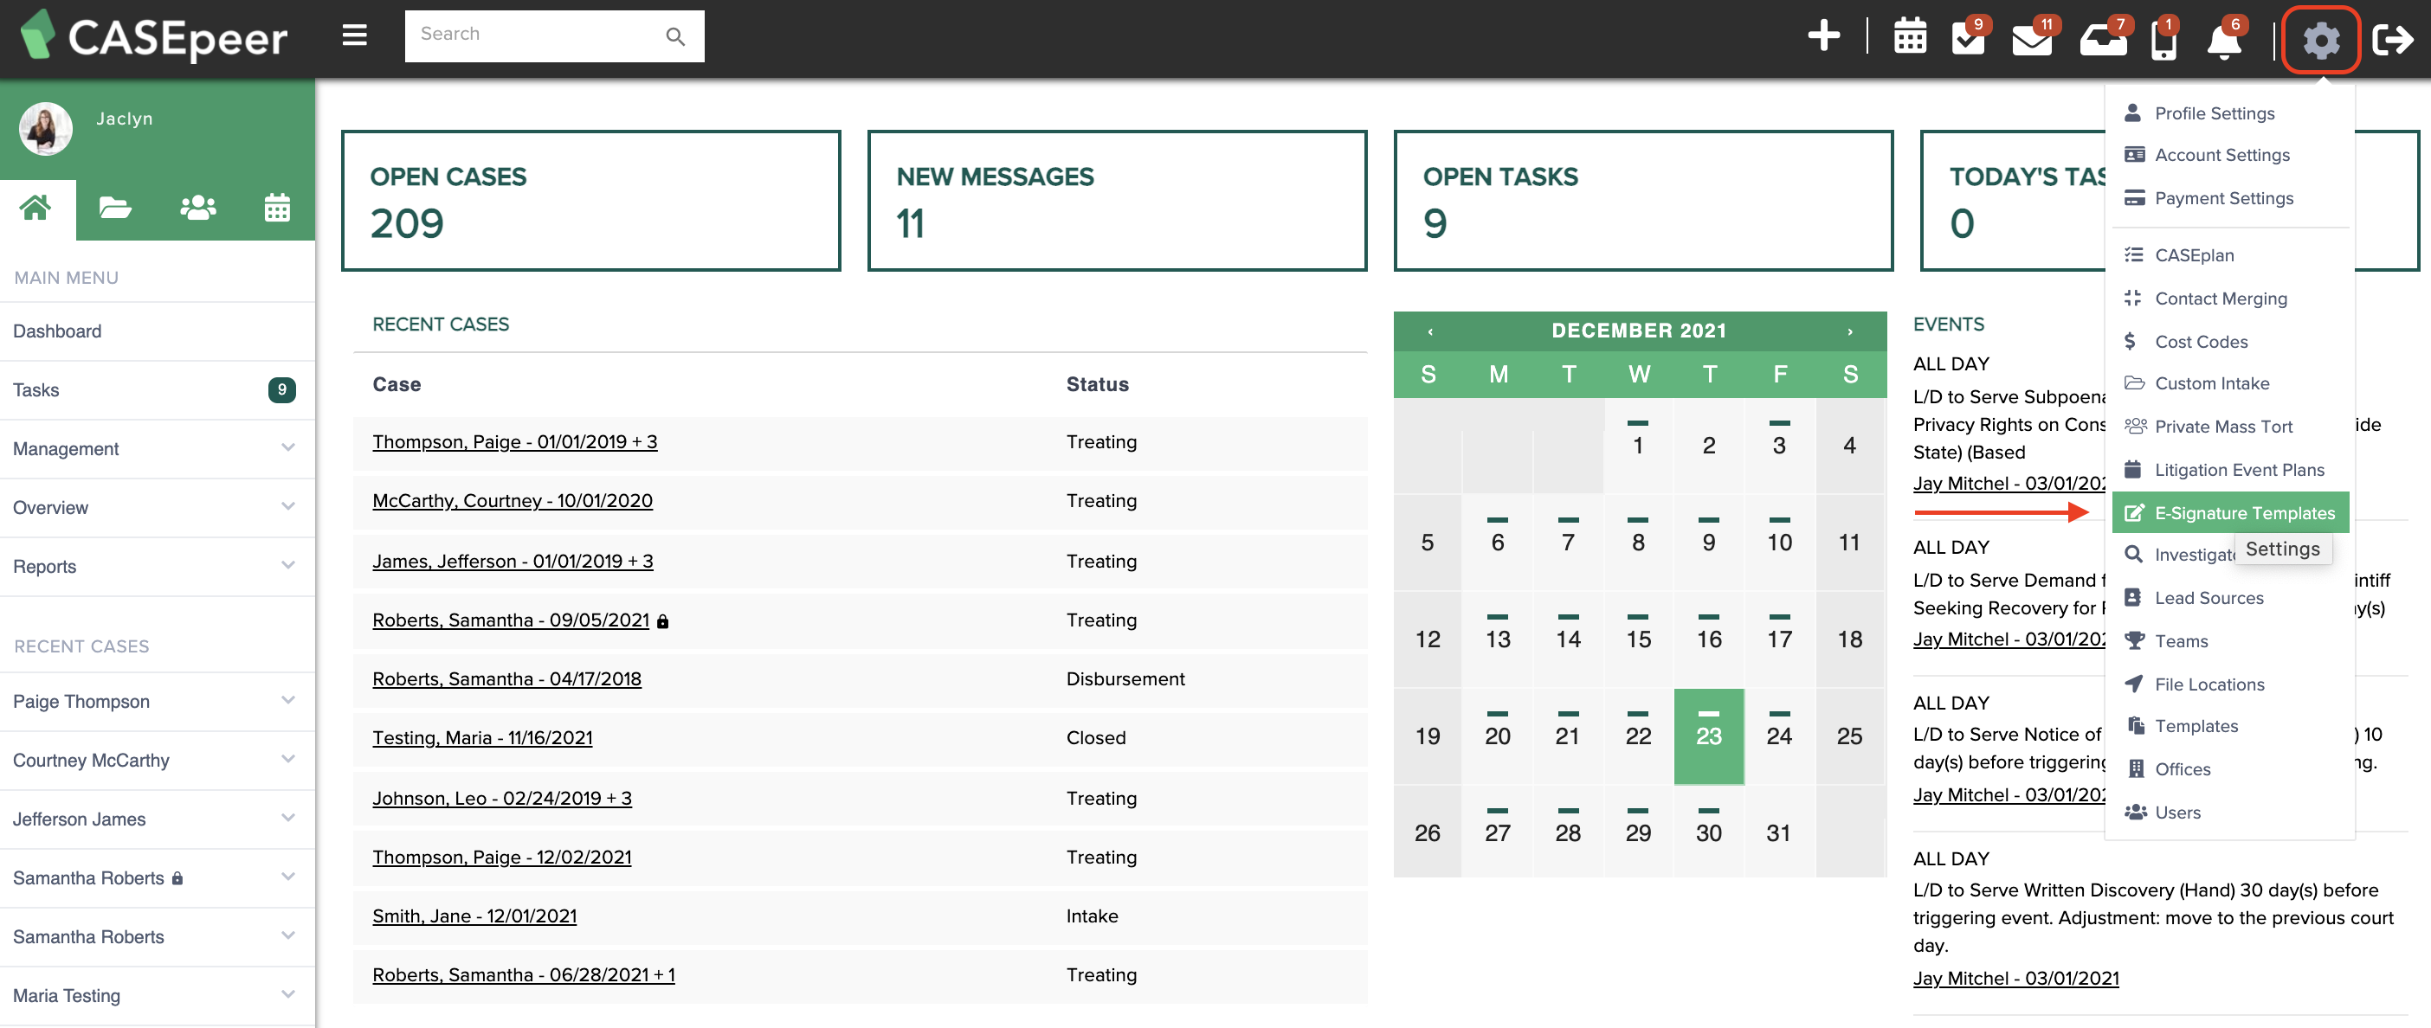Open Templates menu item
Viewport: 2431px width, 1028px height.
[x=2195, y=726]
